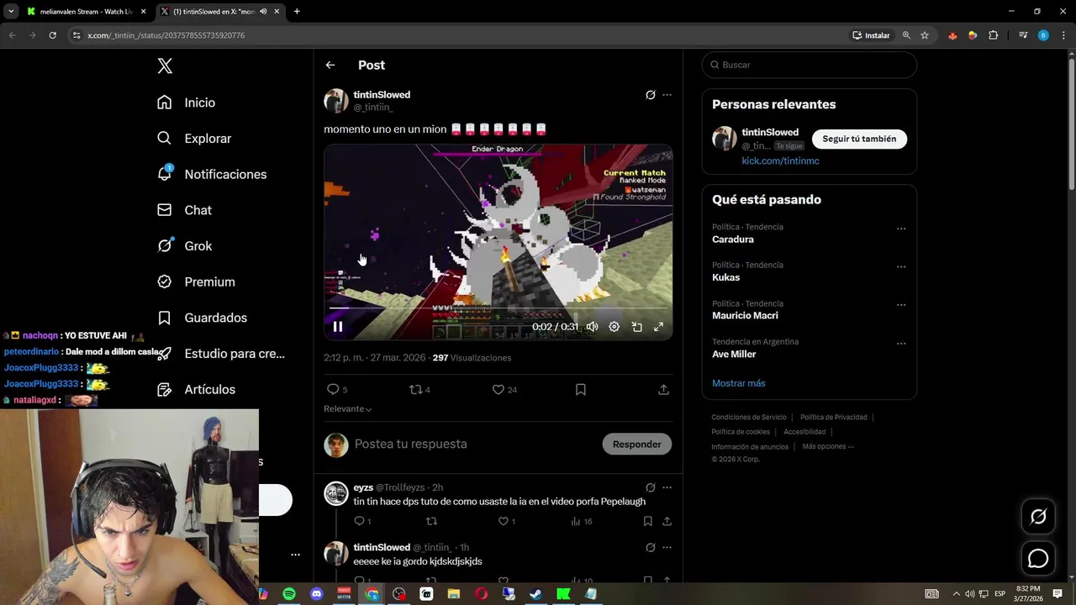View analytics on eyzs's reply
The image size is (1076, 605).
(581, 522)
